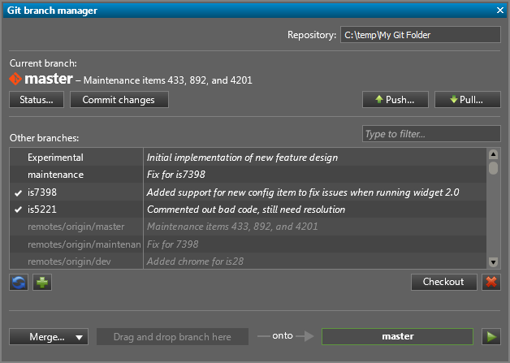The image size is (510, 363).
Task: Open the Merge... dropdown
Action: click(49, 337)
